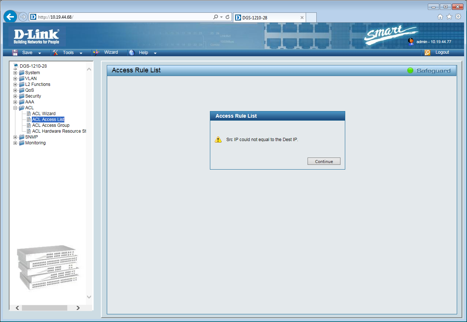Open the Save menu
This screenshot has width=467, height=322.
tap(27, 53)
